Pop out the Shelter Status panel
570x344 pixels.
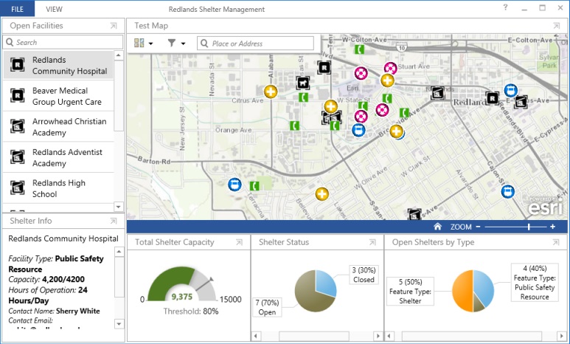(372, 242)
